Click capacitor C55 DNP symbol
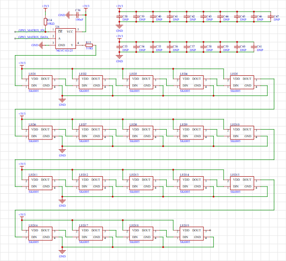 pos(153,47)
